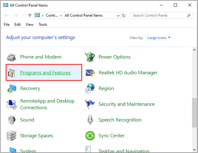Click the Control Panel icon in address bar
198x153 pixels.
(x=37, y=15)
